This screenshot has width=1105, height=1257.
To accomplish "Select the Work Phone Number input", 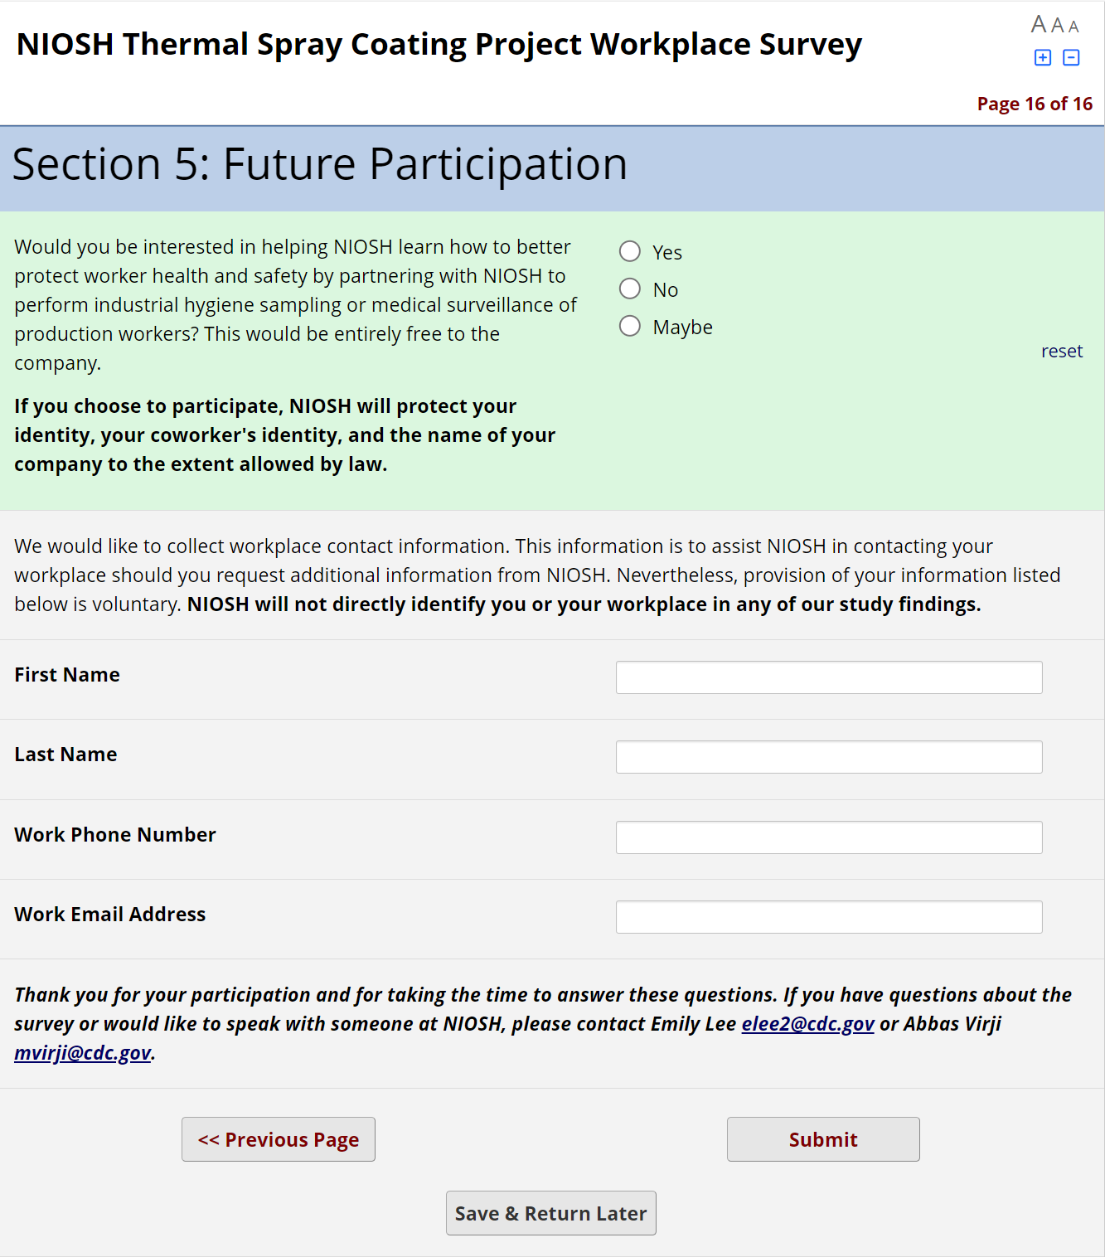I will [828, 837].
